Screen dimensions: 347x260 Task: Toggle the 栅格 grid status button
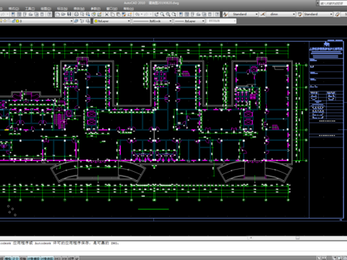pos(9,259)
